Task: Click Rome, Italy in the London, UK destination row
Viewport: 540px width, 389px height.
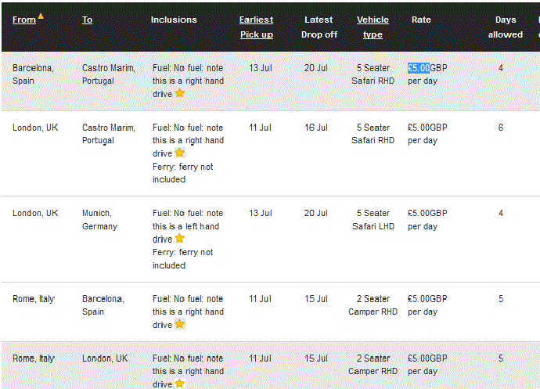Action: coord(34,358)
